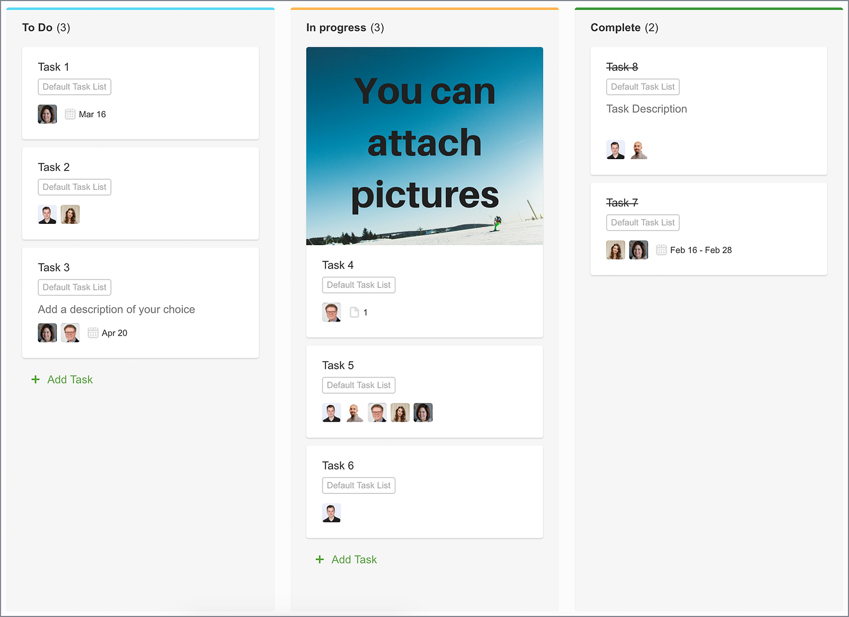The height and width of the screenshot is (617, 849).
Task: Click the calendar icon on Task 7
Action: pyautogui.click(x=661, y=249)
